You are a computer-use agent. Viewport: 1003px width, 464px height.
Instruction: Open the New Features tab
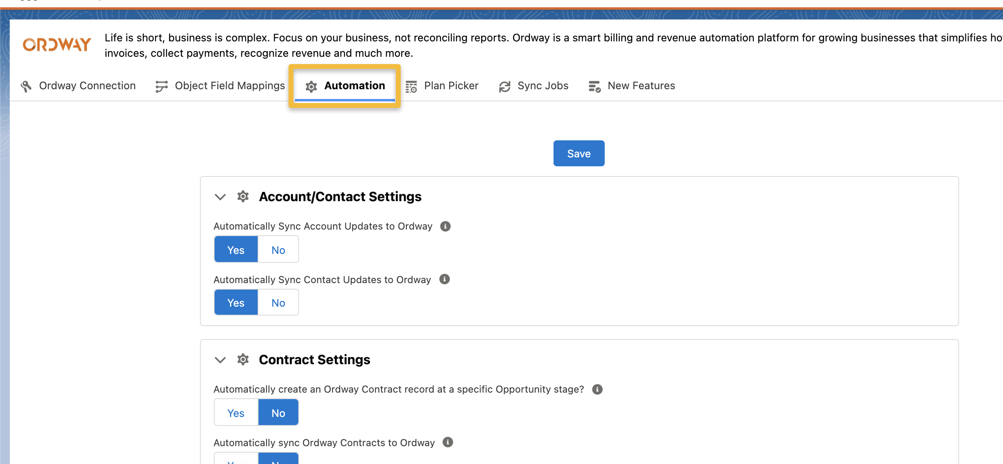(x=632, y=86)
